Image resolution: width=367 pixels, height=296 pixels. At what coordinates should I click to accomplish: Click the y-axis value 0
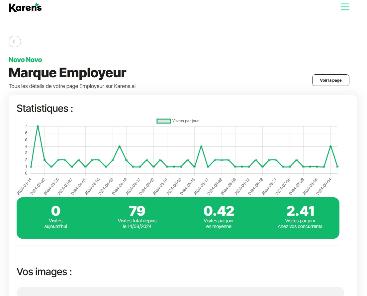26,173
